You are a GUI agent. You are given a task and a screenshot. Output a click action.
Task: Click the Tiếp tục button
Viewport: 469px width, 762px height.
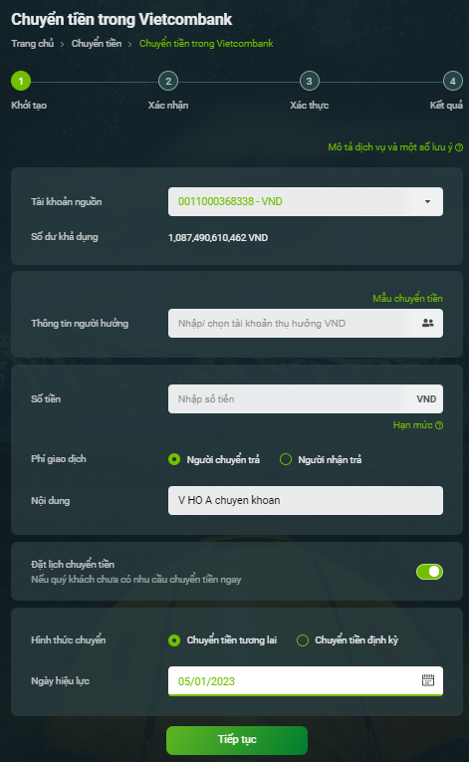point(237,740)
